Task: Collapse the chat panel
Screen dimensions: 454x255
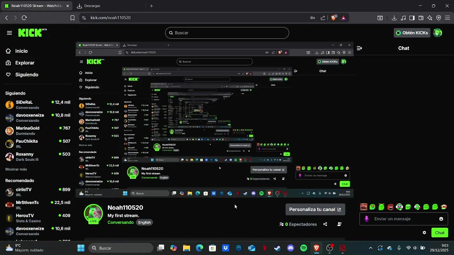Action: pos(359,48)
